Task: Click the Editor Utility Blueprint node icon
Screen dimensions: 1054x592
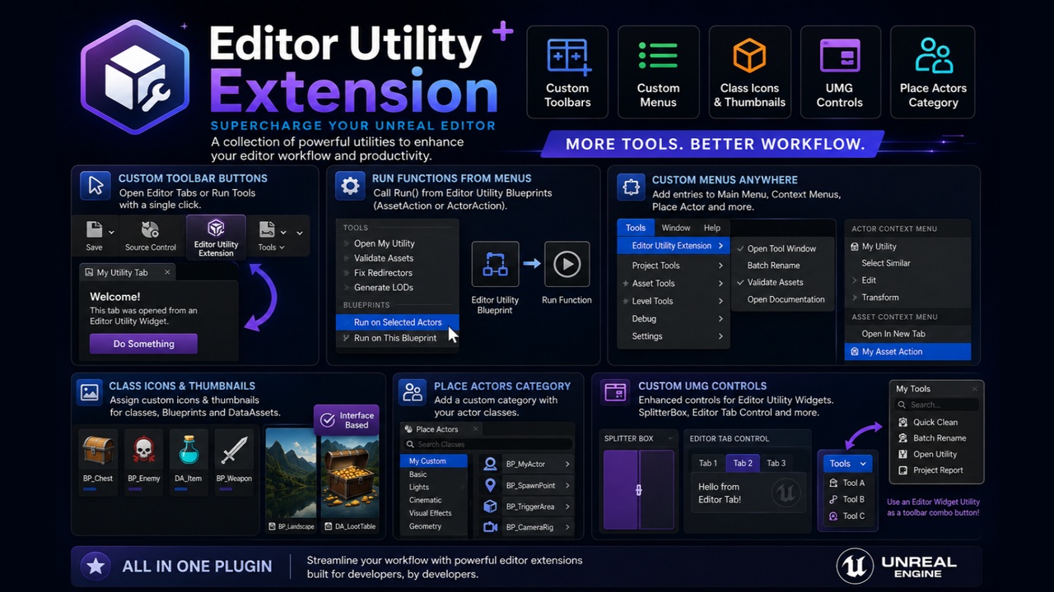Action: pos(495,264)
